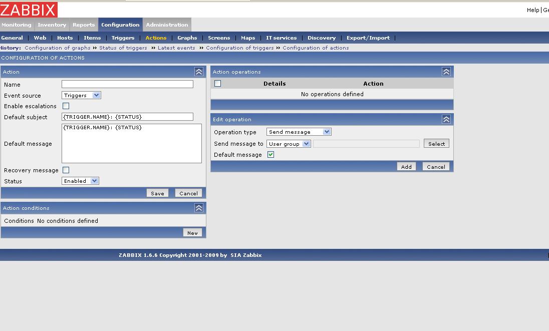Open the Web submenu
This screenshot has width=549, height=331.
point(40,38)
